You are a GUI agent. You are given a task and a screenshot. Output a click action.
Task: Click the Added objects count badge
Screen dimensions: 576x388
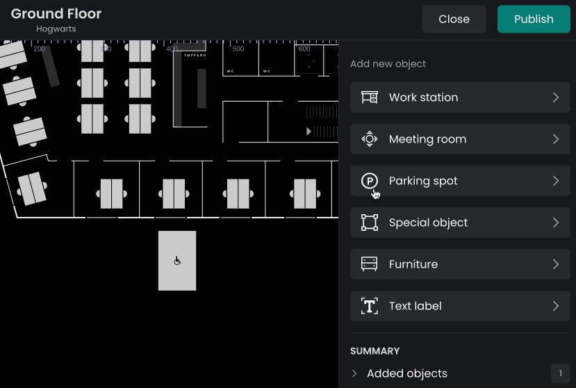coord(560,373)
